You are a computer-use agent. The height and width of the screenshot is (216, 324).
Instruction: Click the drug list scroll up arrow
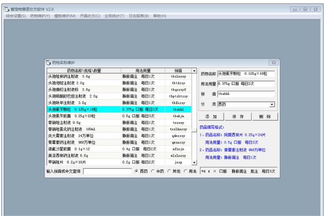194,71
